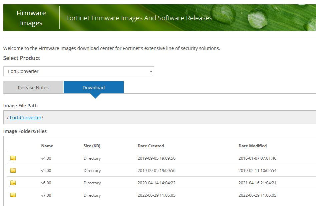The height and width of the screenshot is (206, 316).
Task: Sort by the Name column header
Action: (47, 146)
